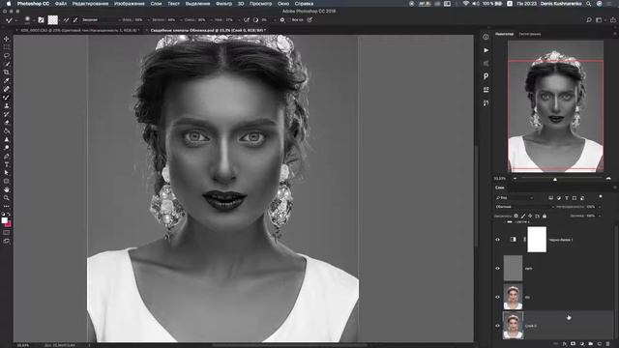Add a layer mask
Image resolution: width=619 pixels, height=348 pixels.
[x=574, y=344]
